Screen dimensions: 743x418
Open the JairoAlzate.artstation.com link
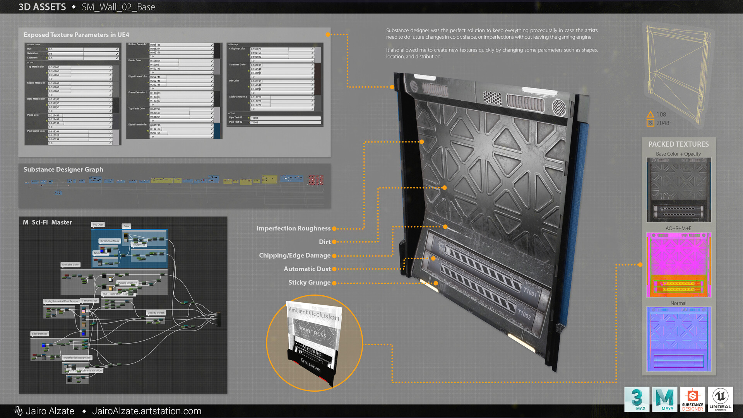coord(147,411)
